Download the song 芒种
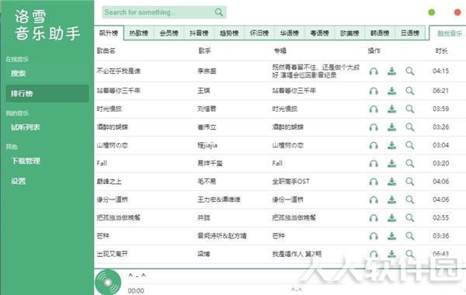The width and height of the screenshot is (466, 295). (x=391, y=236)
